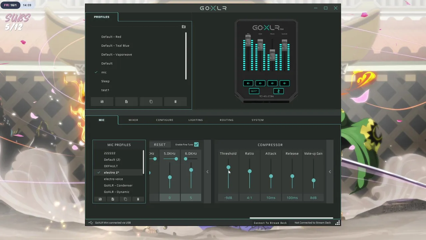Viewport: 426px width, 240px height.
Task: Click the arrow to the right of the Compressor
Action: pyautogui.click(x=330, y=172)
